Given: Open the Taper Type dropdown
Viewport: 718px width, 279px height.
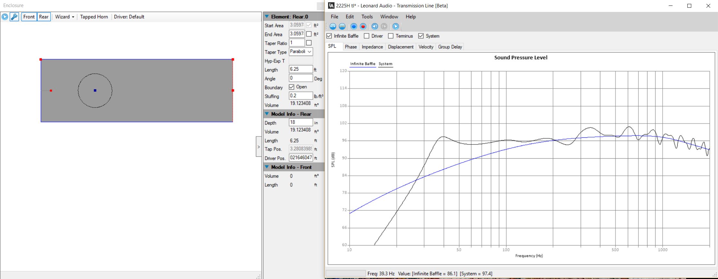Looking at the screenshot, I should click(x=301, y=51).
